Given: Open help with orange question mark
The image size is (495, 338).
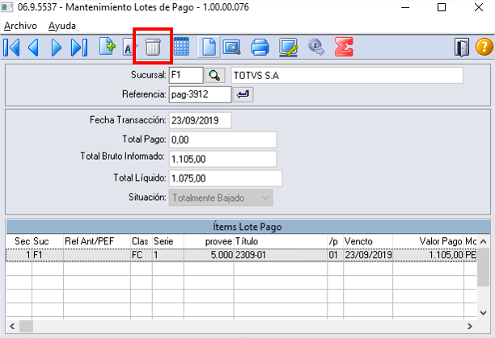Looking at the screenshot, I should (484, 47).
